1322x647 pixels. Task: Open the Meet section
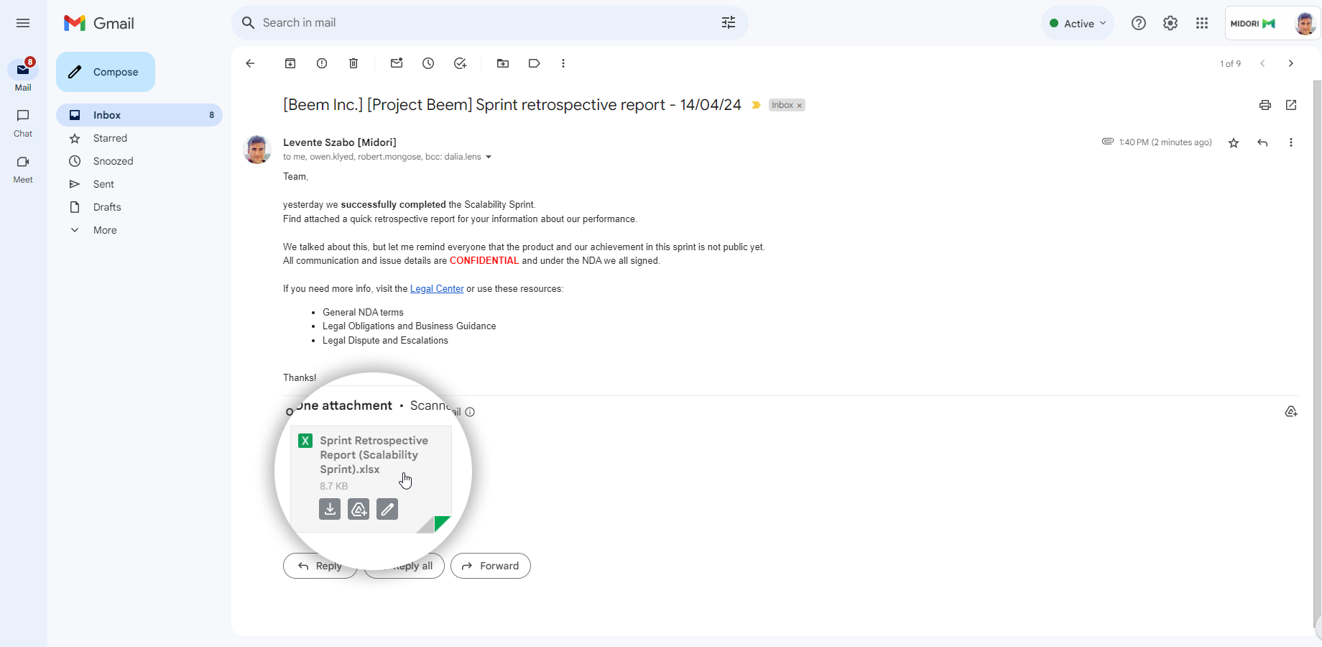23,170
